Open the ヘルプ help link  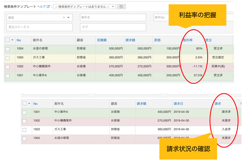click(x=41, y=7)
